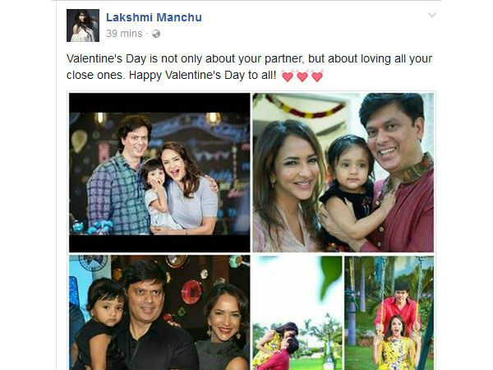Open the photo of man holding toddler in black

coord(159,312)
